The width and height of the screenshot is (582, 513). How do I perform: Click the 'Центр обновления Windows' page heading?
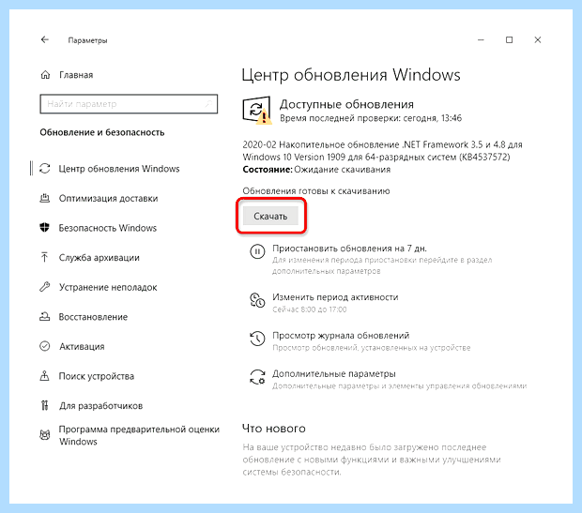click(x=351, y=75)
